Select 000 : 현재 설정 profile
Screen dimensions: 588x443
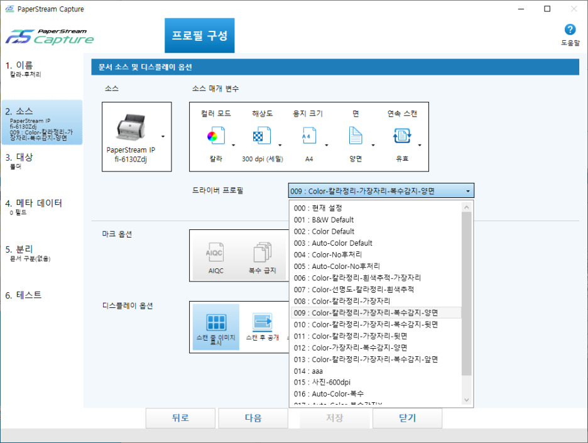(376, 208)
